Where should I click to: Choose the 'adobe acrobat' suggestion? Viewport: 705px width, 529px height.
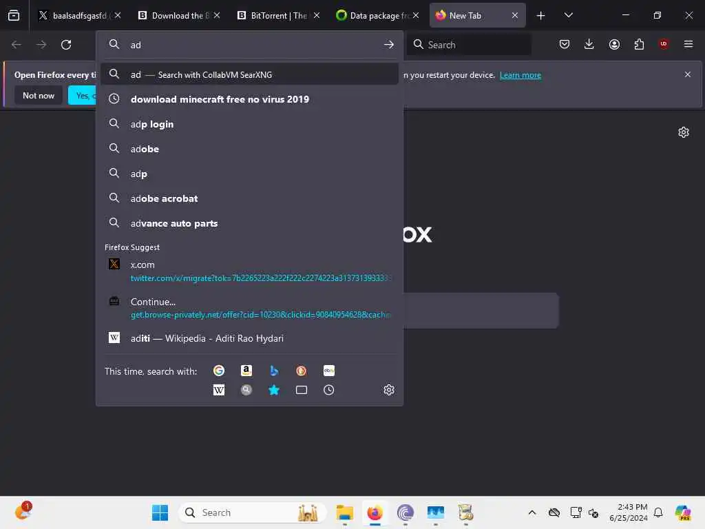[x=249, y=198]
